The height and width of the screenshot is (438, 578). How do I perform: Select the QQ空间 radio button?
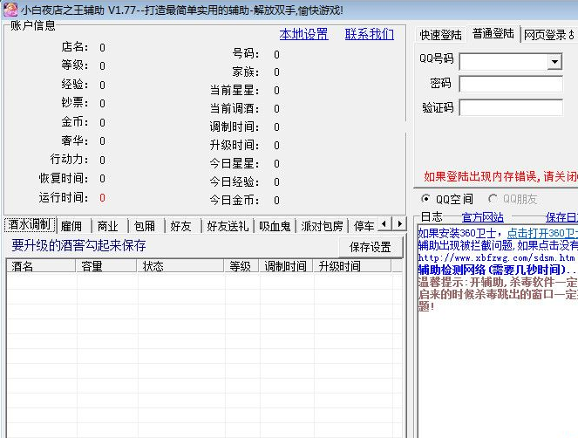(426, 198)
